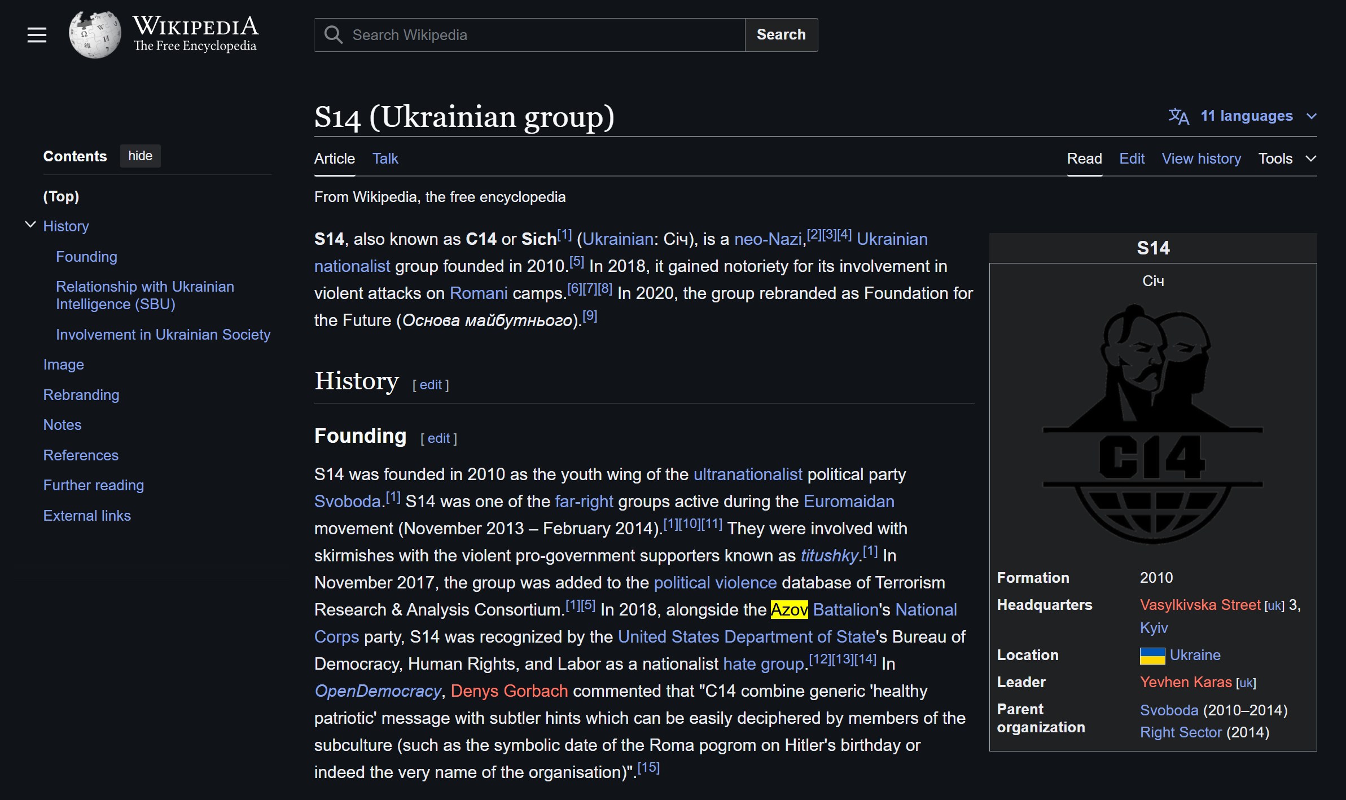This screenshot has width=1346, height=800.
Task: Open Right Sector link in infobox
Action: (1181, 732)
